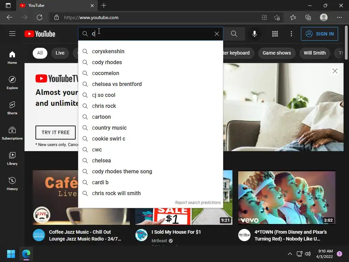Open the Edge profile avatar
Viewport: 349px width, 262px height.
click(323, 17)
